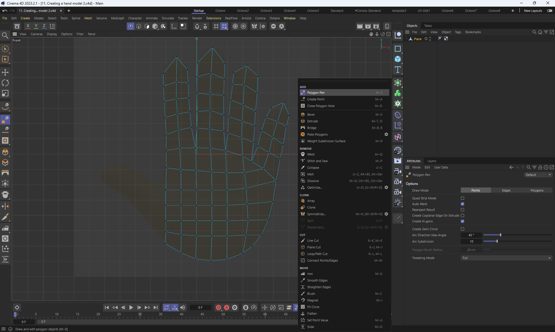This screenshot has width=555, height=332.
Task: Click the Text spline icon
Action: 398,70
